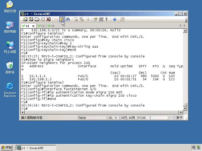Switch to the r3 session tab
Viewport: 202px width, 151px height.
(x=51, y=26)
